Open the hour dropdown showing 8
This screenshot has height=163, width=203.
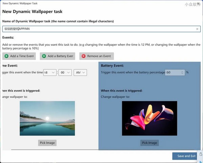click(50, 73)
